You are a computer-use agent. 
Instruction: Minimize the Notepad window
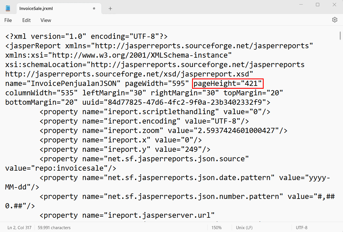tap(300, 5)
